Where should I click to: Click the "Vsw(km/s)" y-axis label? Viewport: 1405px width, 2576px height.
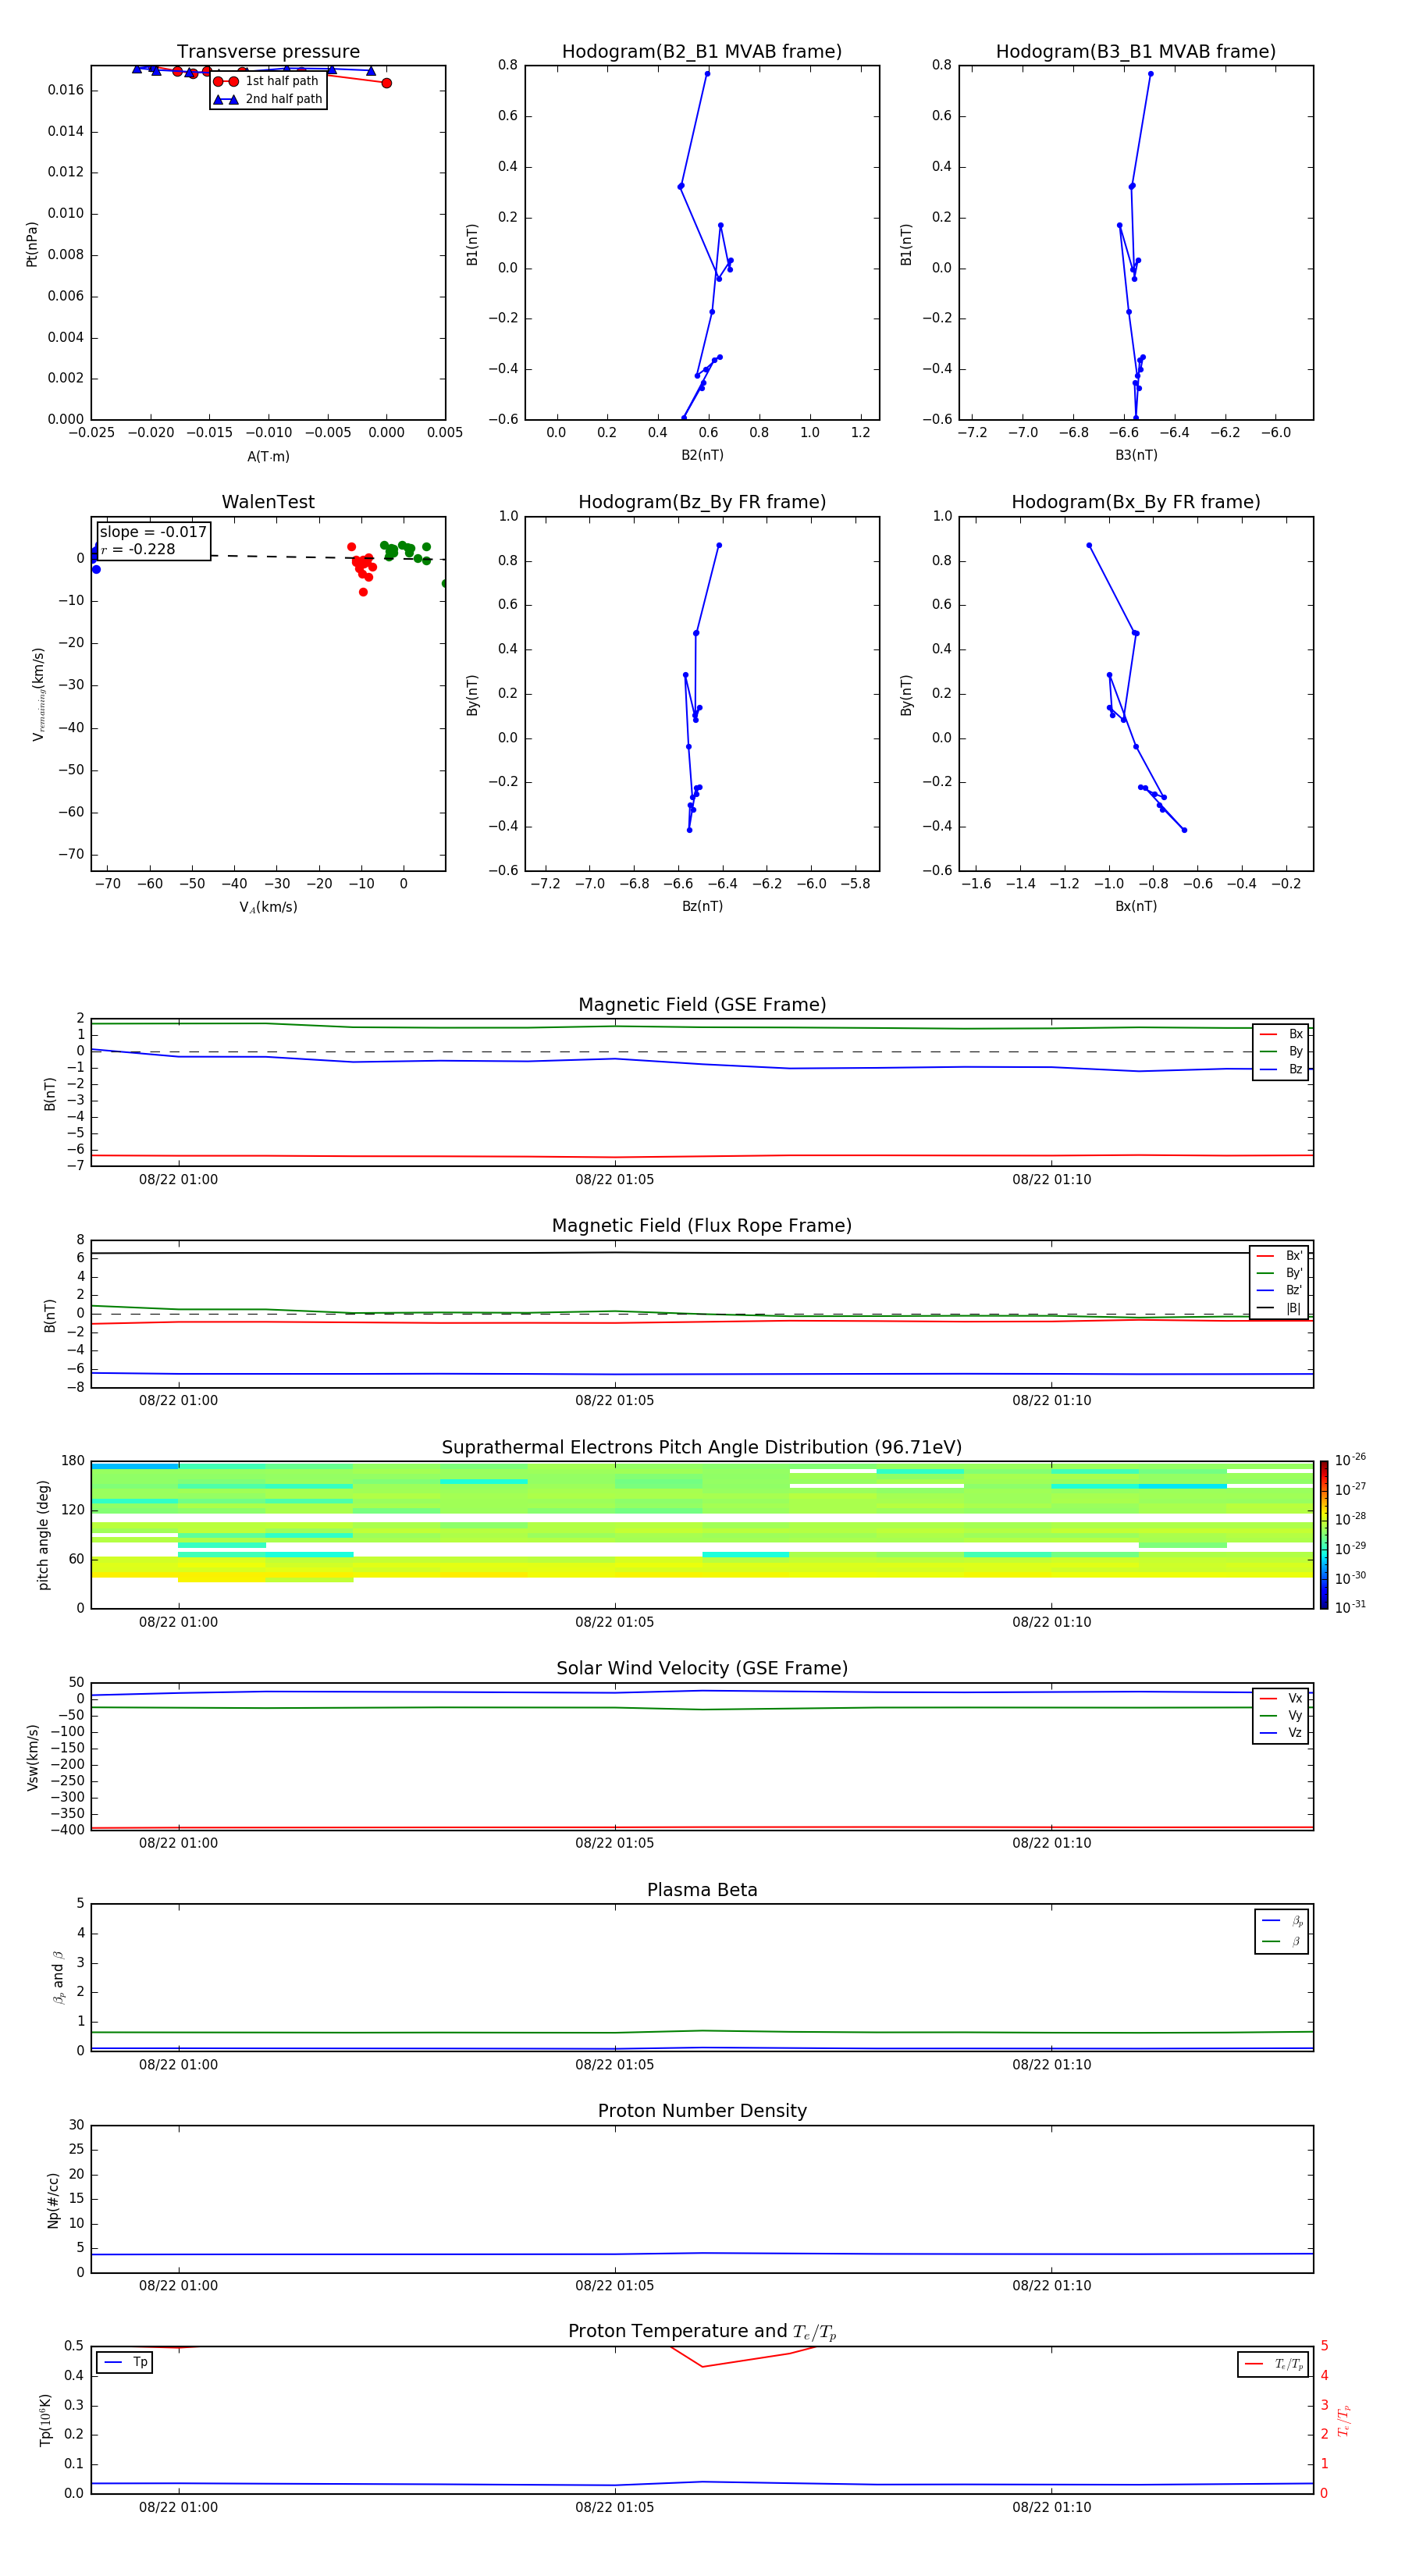pos(32,1757)
